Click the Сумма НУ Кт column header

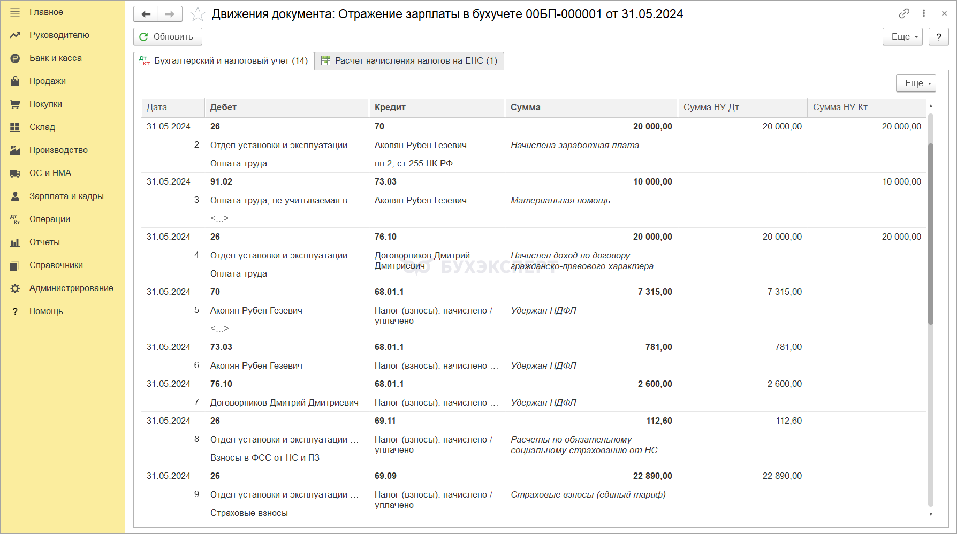[x=867, y=108]
